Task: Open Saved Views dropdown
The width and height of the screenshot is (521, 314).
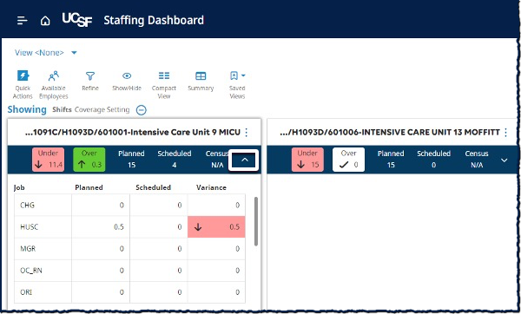Action: click(x=237, y=85)
